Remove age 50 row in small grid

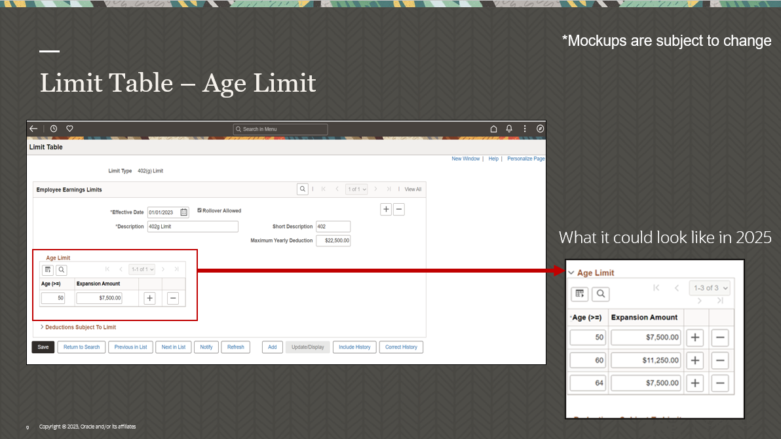tap(173, 298)
